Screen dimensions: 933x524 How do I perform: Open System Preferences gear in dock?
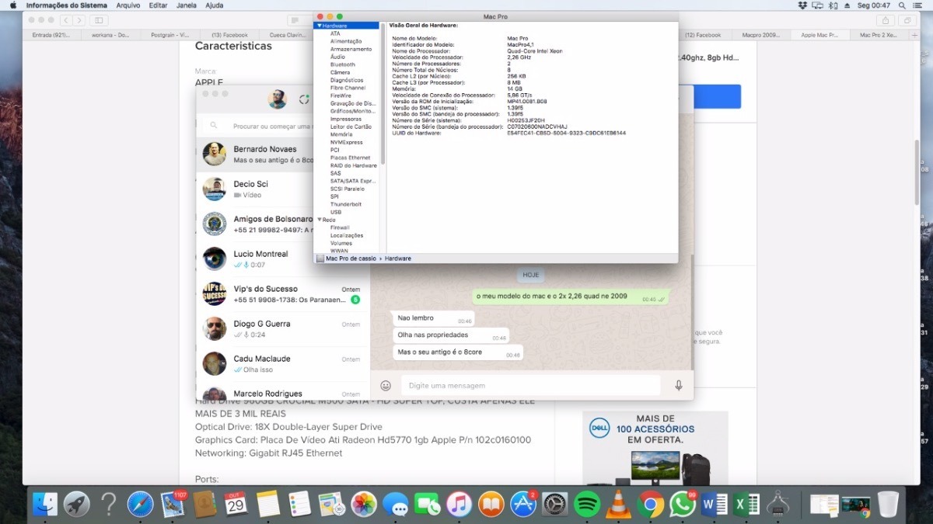pos(555,505)
